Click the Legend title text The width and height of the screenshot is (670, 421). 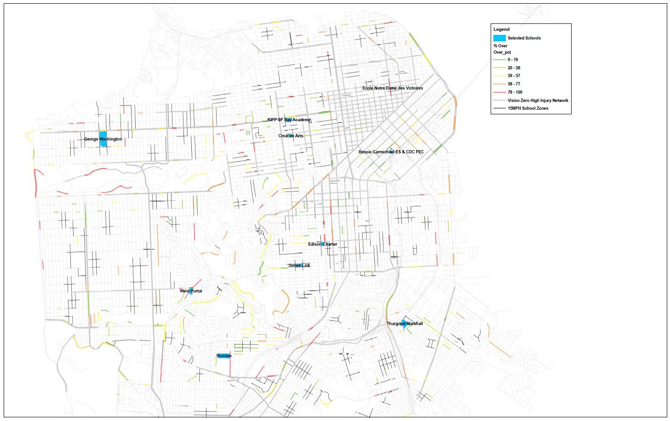tap(501, 29)
